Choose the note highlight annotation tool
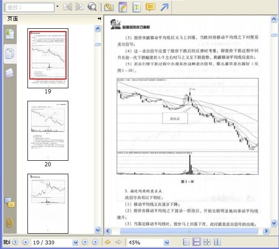The height and width of the screenshot is (249, 279). (x=123, y=7)
